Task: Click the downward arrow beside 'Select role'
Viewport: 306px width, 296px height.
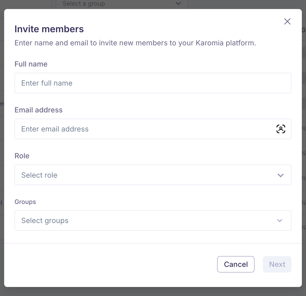Action: pos(280,175)
